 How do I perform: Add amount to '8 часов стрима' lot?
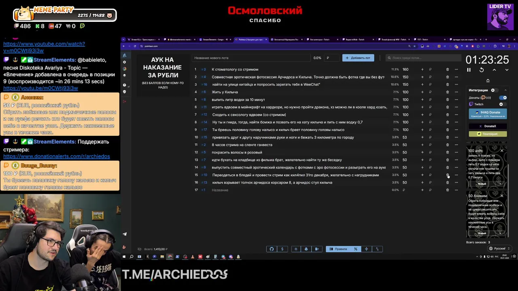[x=422, y=145]
